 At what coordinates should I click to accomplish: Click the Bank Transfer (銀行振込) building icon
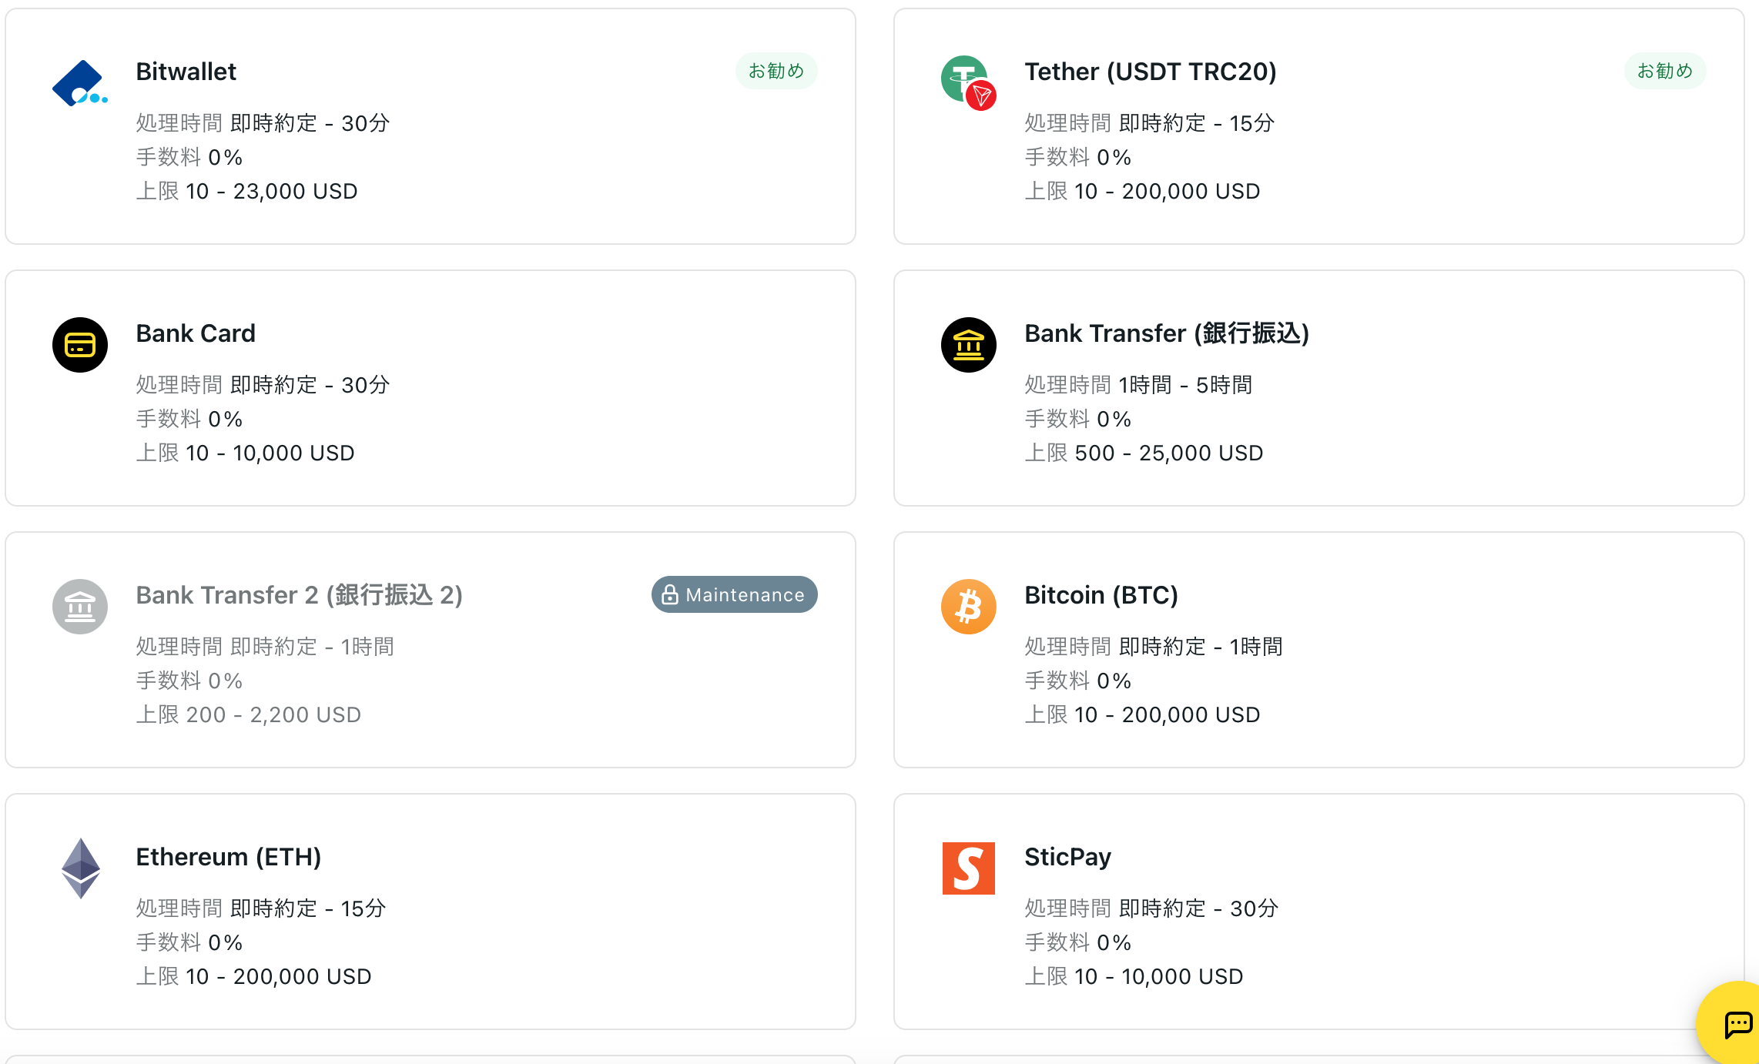click(x=969, y=345)
